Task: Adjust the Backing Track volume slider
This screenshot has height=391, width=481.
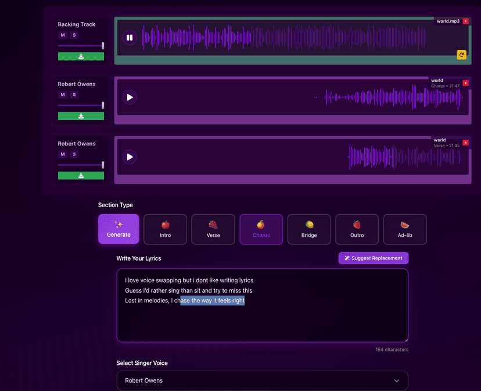Action: pyautogui.click(x=81, y=45)
